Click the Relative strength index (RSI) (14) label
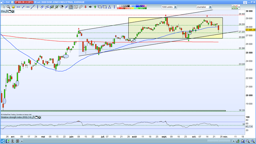This screenshot has width=256, height=144. pos(16,117)
